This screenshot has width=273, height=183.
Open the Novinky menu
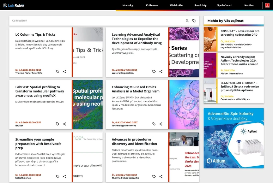point(128,5)
